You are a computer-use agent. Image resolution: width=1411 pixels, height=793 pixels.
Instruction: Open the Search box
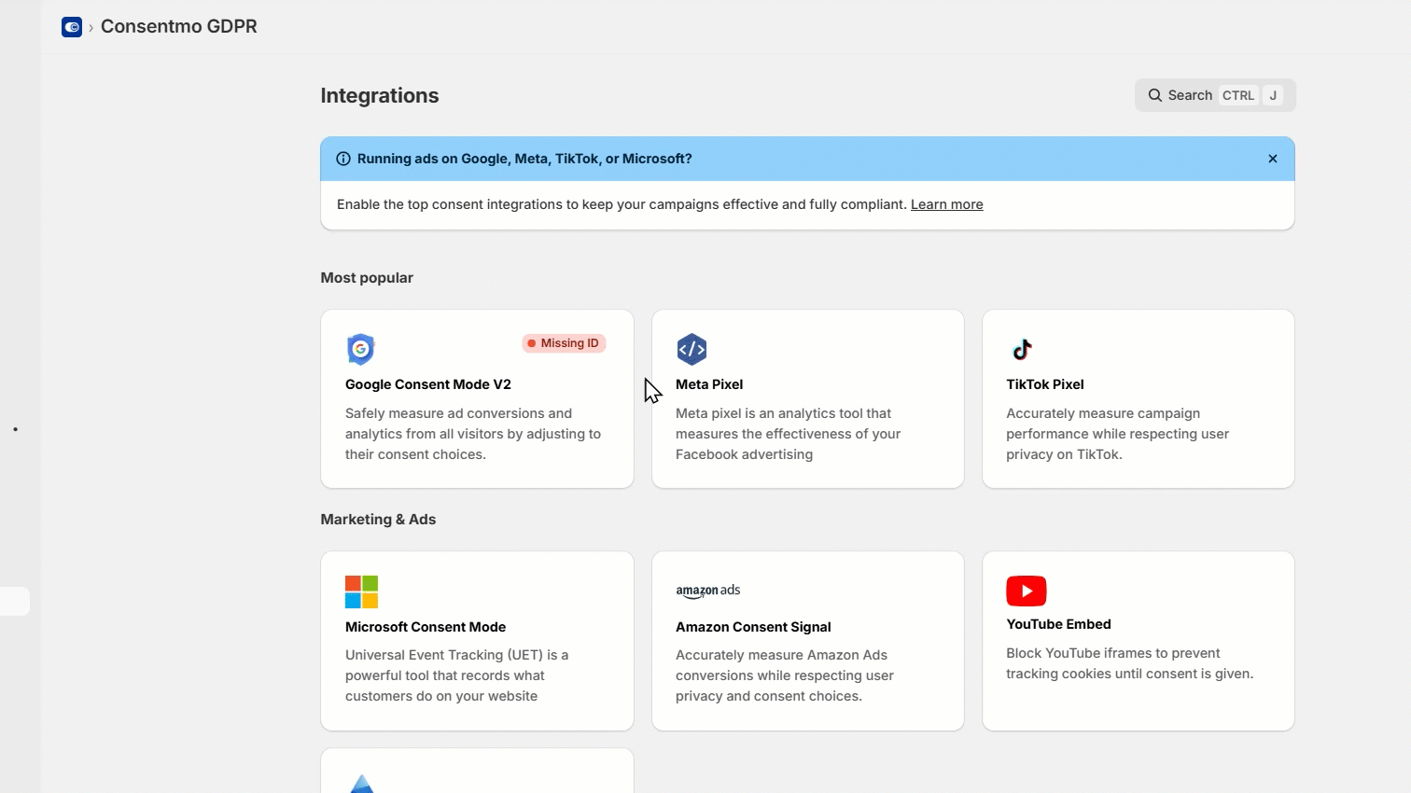(1214, 95)
